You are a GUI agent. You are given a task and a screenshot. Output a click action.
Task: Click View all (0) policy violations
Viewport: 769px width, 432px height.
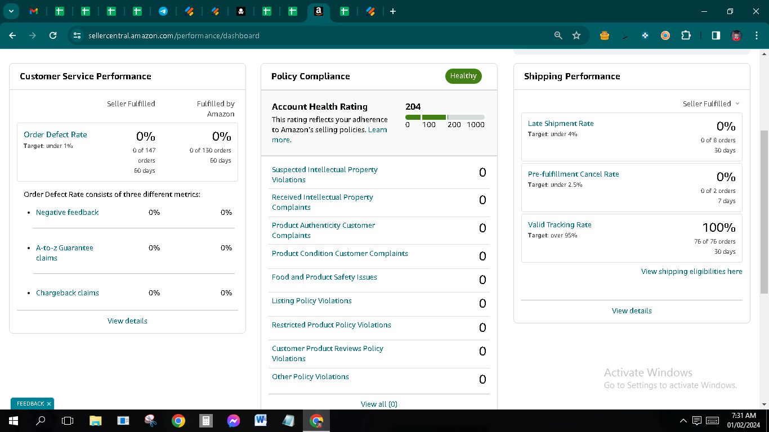coord(379,404)
